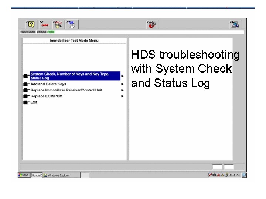Click the F10 red toolbox icon
The image size is (266, 199).
[152, 25]
